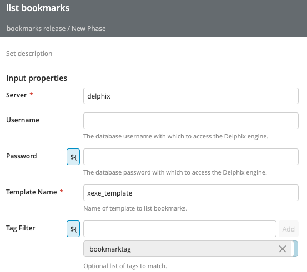Screen dimensions: 307x272
Task: Select the Password text field
Action: tap(191, 157)
